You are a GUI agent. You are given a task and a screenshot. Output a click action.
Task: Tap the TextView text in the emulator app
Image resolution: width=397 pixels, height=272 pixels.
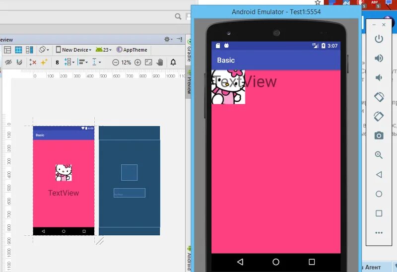245,81
